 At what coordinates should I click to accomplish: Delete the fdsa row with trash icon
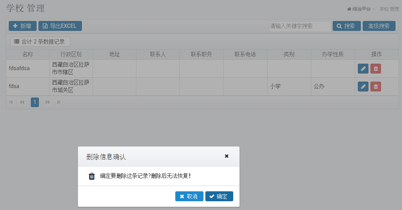(x=376, y=87)
